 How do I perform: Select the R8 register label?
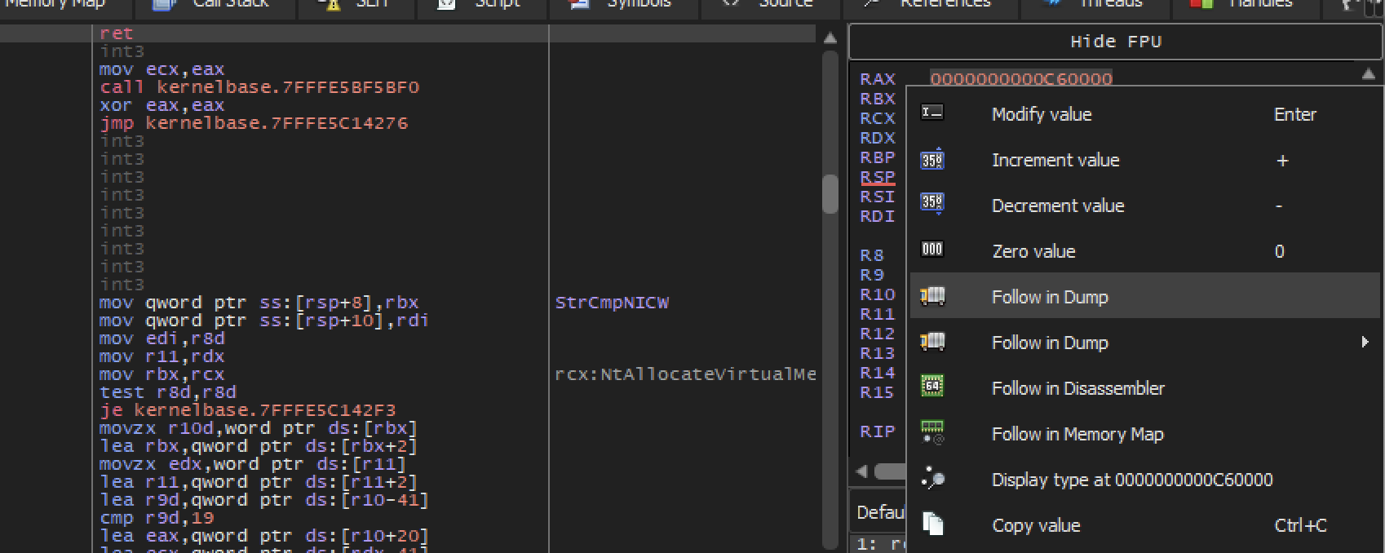point(872,255)
